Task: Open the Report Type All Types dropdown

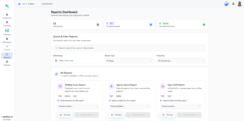Action: point(129,61)
